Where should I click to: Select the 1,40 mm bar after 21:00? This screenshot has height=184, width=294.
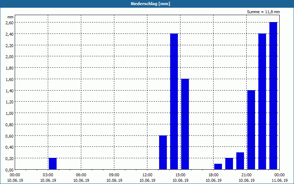tap(251, 130)
